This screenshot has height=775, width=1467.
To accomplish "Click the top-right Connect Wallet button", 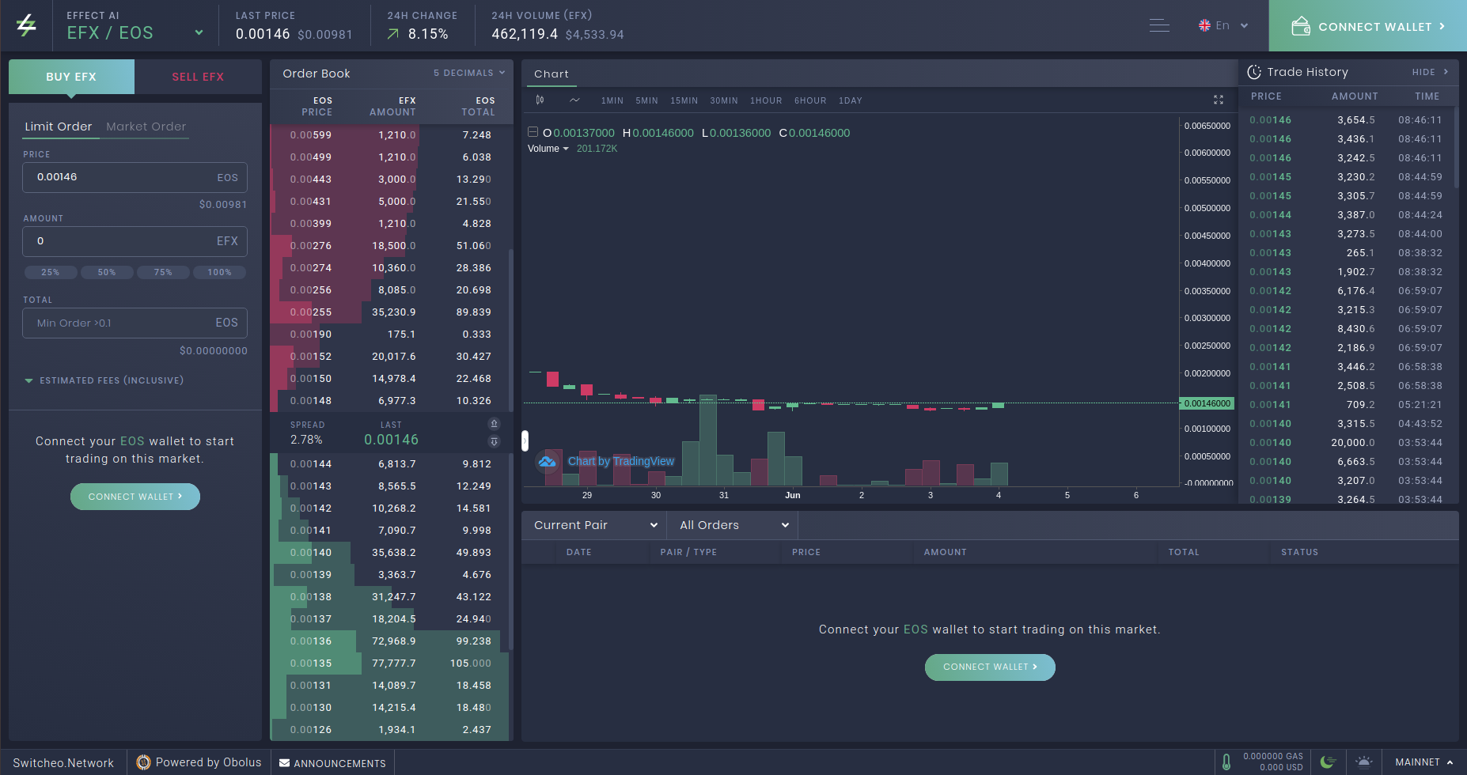I will coord(1368,26).
